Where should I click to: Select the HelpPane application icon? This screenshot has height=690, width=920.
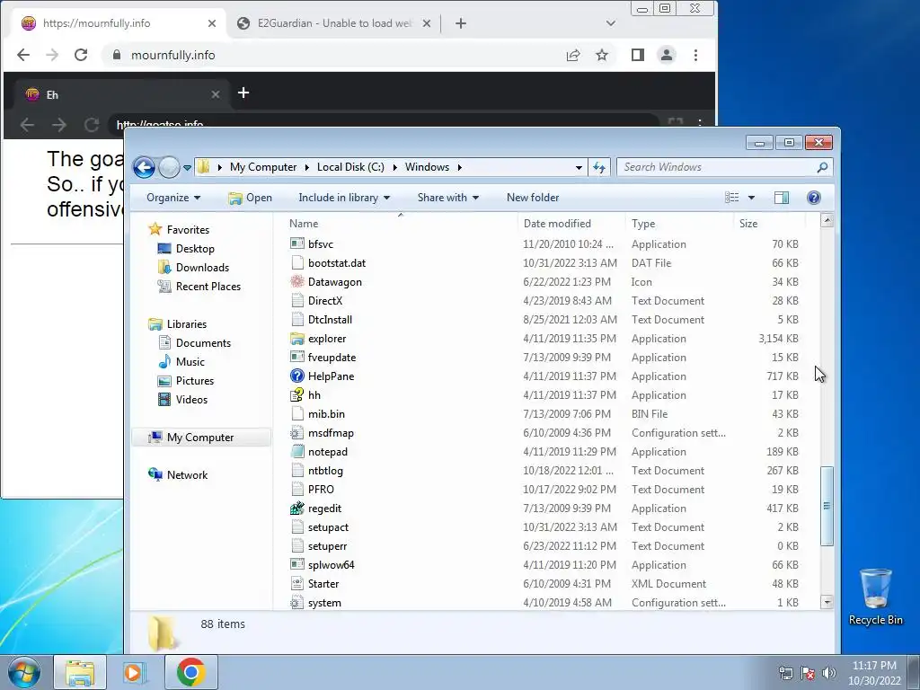pyautogui.click(x=297, y=376)
